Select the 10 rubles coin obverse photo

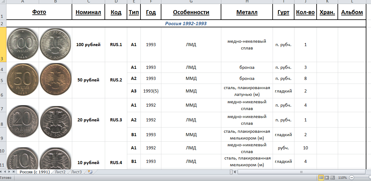[22, 158]
